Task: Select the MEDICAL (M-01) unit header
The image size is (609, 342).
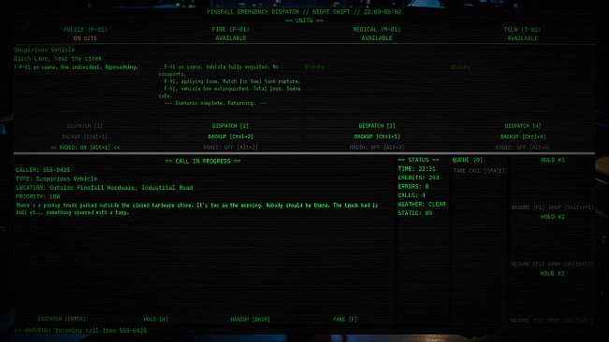Action: point(377,30)
